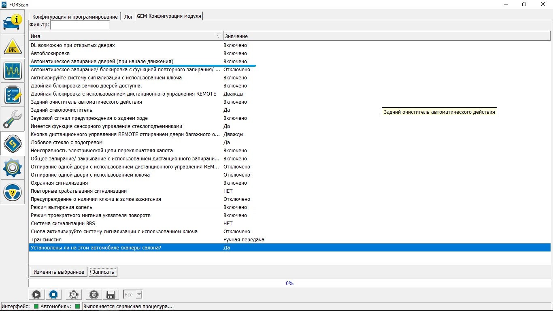The image size is (553, 311).
Task: Click the Записать button
Action: 103,272
